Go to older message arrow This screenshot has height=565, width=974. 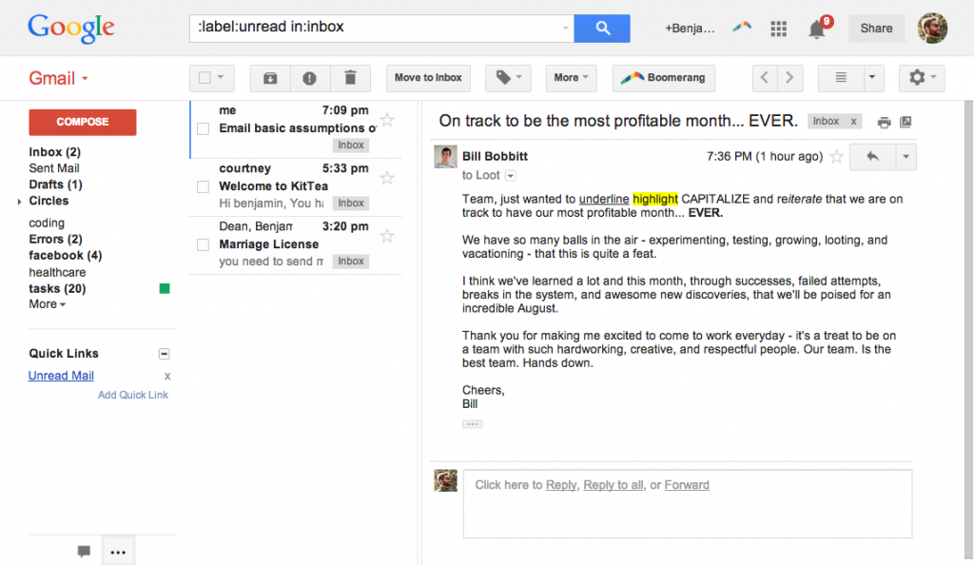click(789, 78)
